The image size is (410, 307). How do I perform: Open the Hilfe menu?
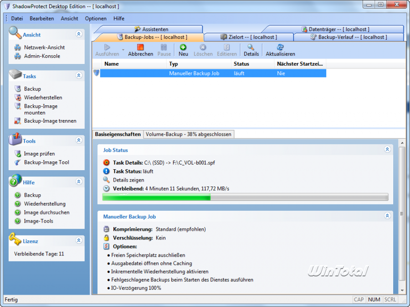click(x=119, y=19)
